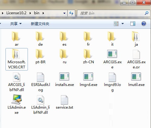
Task: Select the it folder icon
Action: pyautogui.click(x=112, y=36)
